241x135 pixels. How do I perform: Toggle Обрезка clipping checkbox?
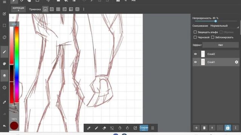click(221, 32)
